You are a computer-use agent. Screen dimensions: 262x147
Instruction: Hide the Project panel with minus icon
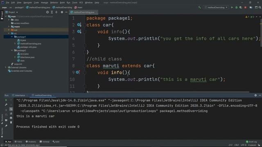tap(66, 12)
